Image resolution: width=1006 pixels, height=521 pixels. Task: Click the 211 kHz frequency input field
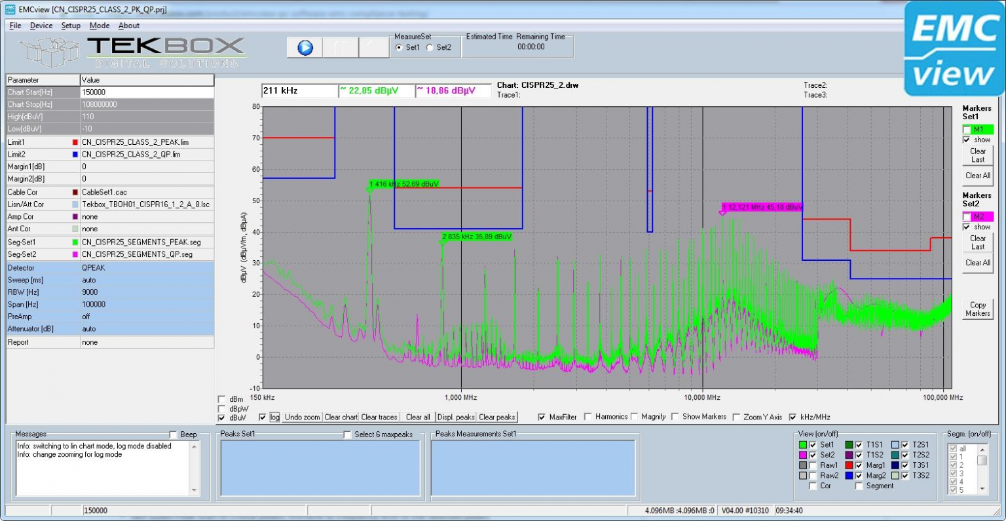(299, 90)
